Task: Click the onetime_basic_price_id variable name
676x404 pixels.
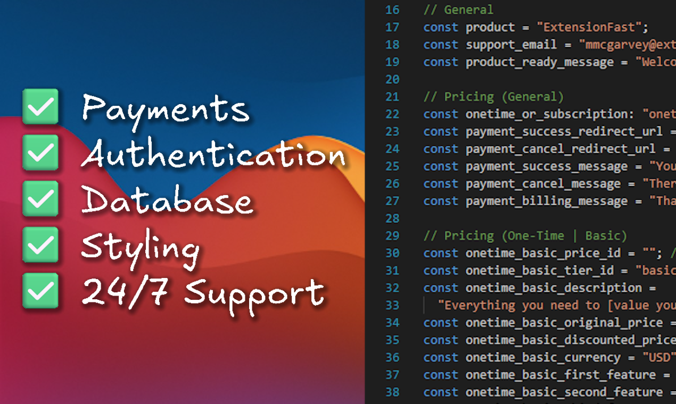Action: click(543, 254)
